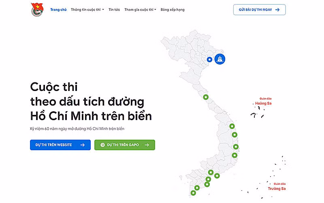Click the GỬI BÀI DỰ THI NGAY button
Screen dimensions: 324x203
tap(259, 9)
